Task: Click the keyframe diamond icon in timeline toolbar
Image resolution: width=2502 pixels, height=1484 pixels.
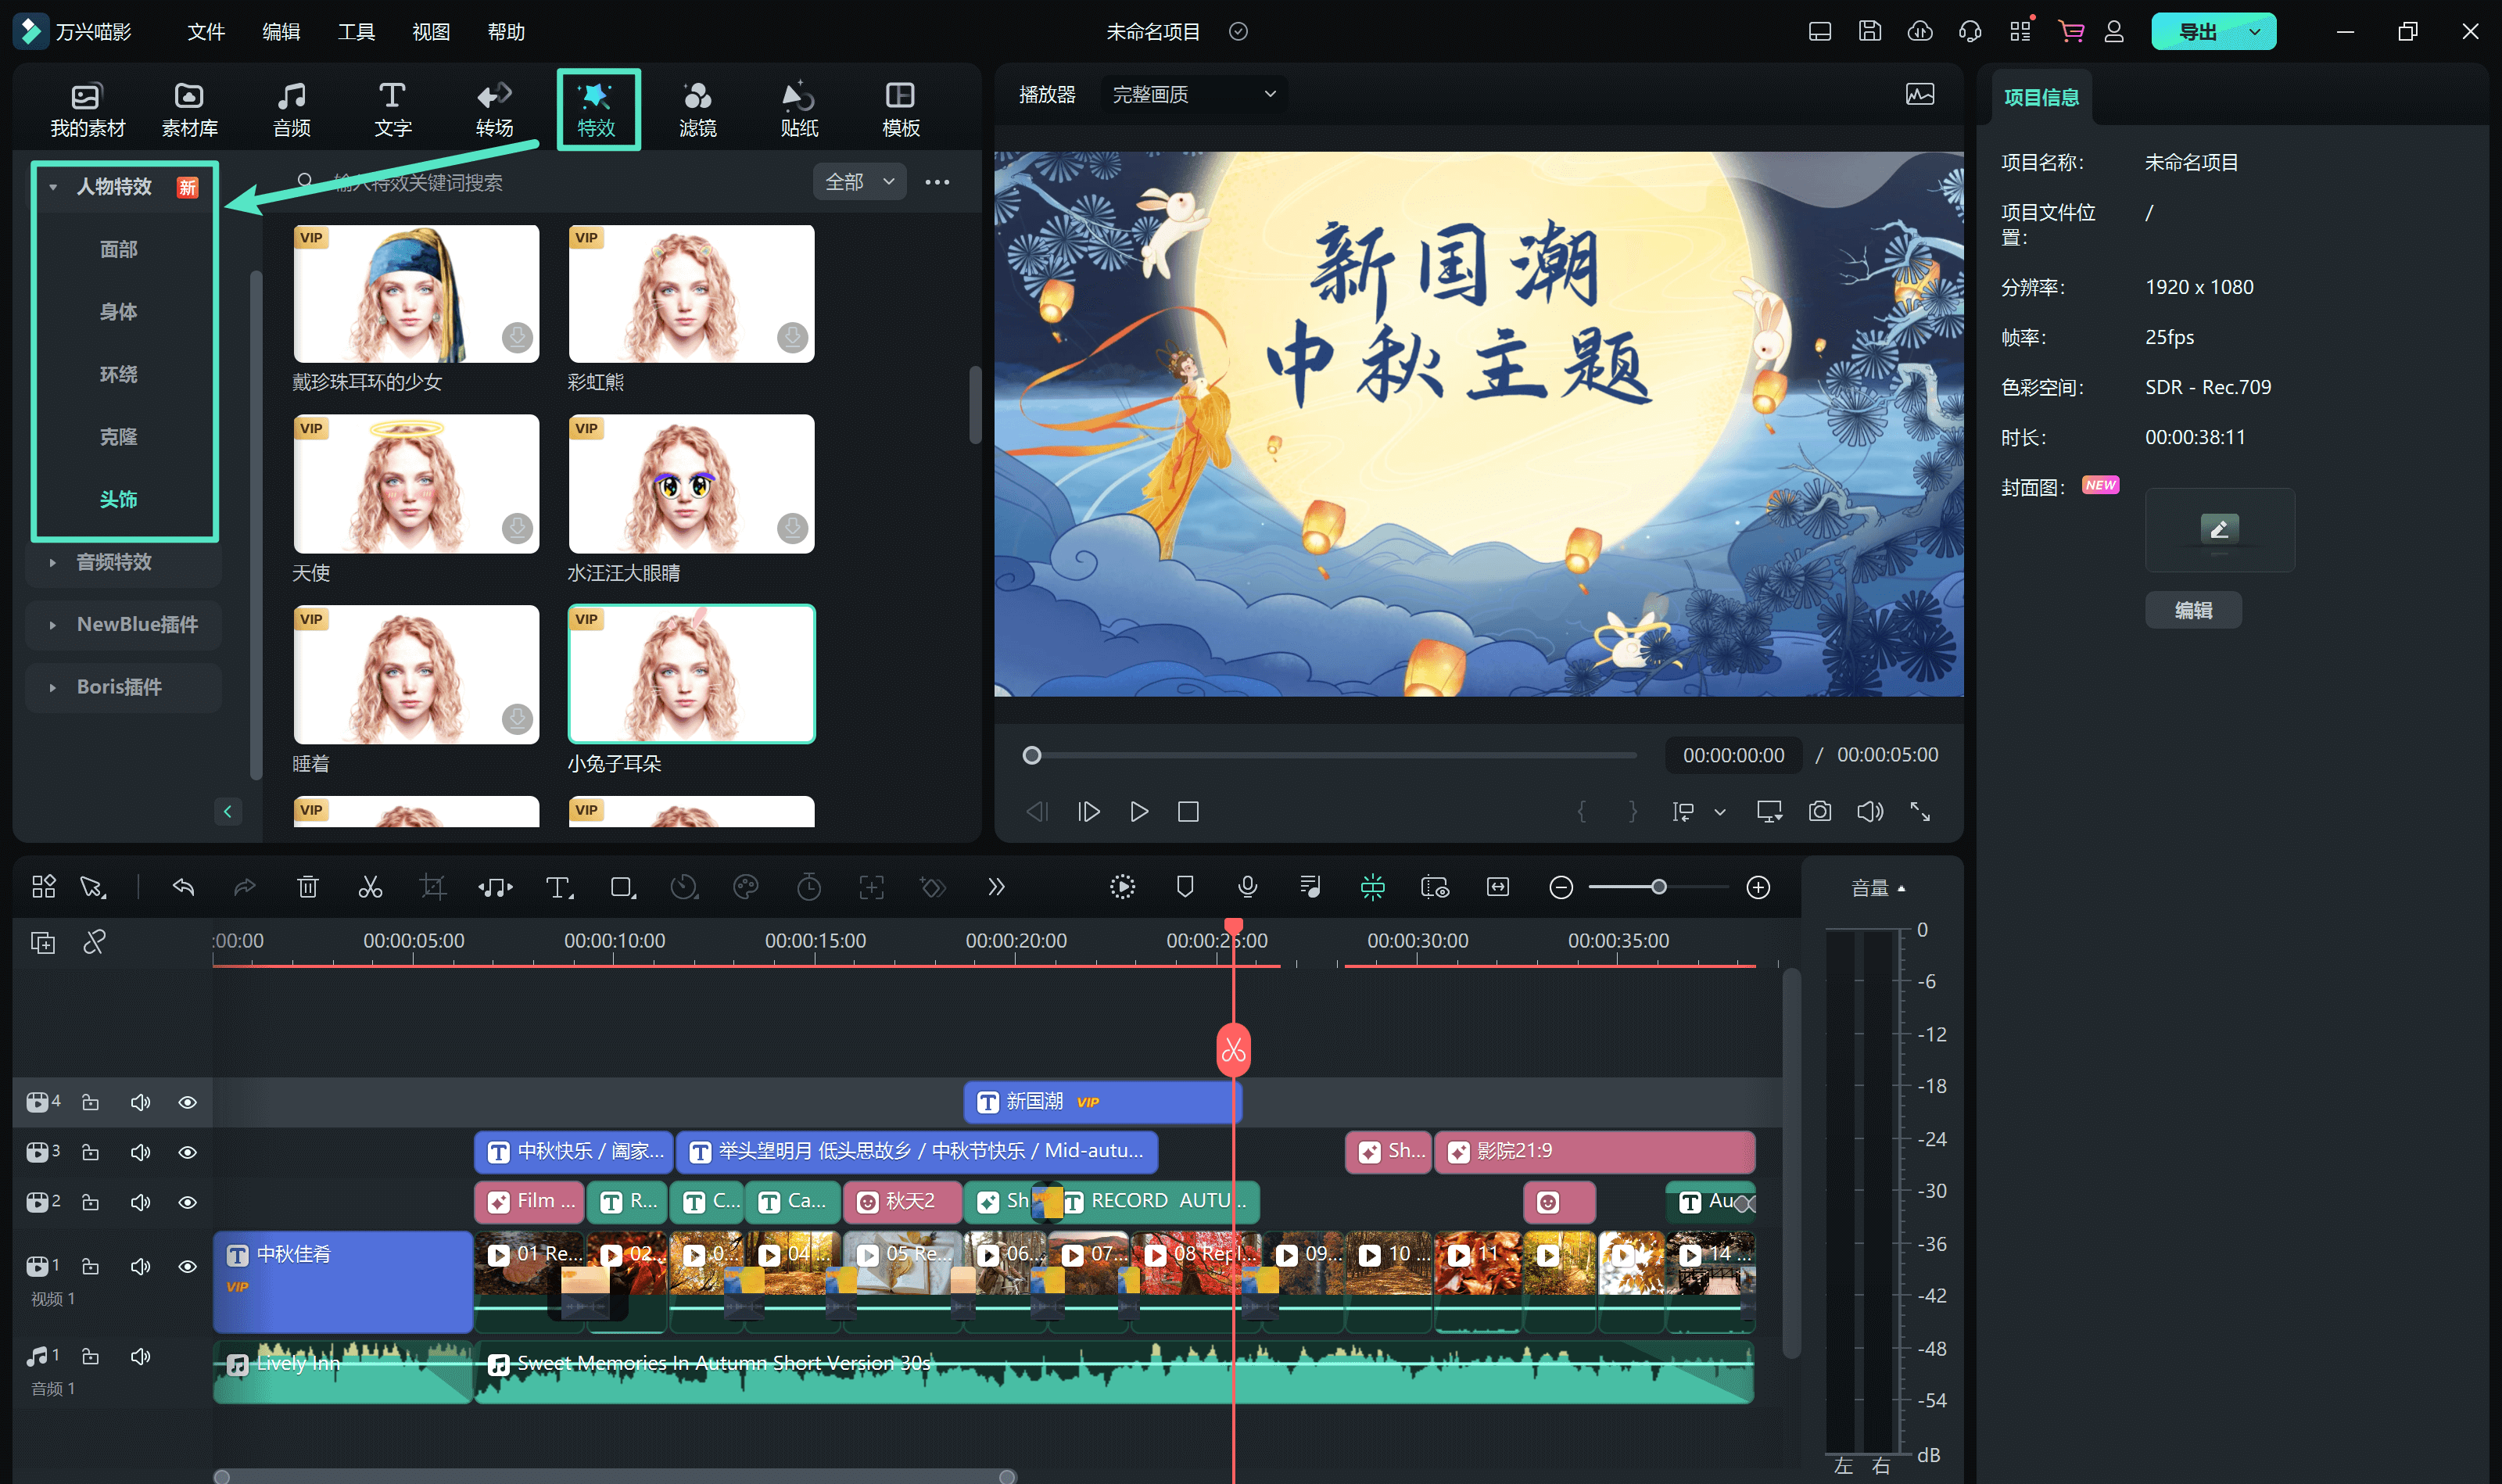Action: tap(932, 887)
